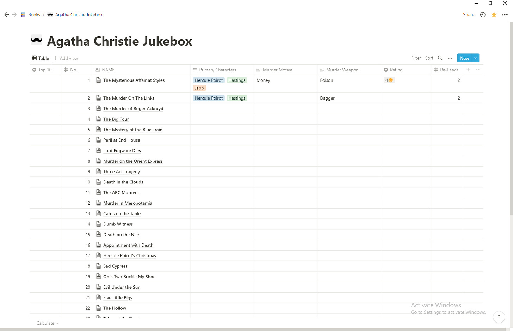Click the page icon of Cards on the Table
This screenshot has height=331, width=513.
tap(99, 213)
